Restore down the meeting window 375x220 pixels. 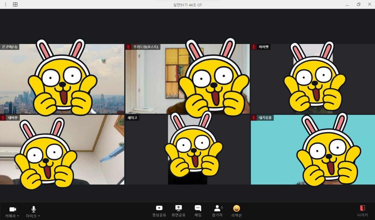pyautogui.click(x=358, y=5)
